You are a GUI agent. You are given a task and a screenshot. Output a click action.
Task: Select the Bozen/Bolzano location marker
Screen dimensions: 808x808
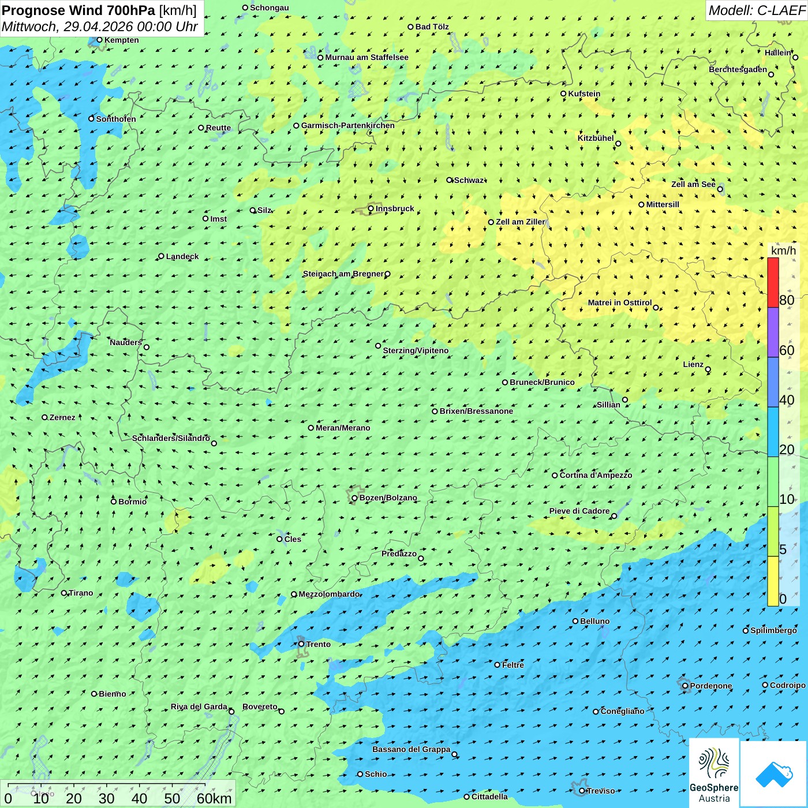[x=355, y=498]
